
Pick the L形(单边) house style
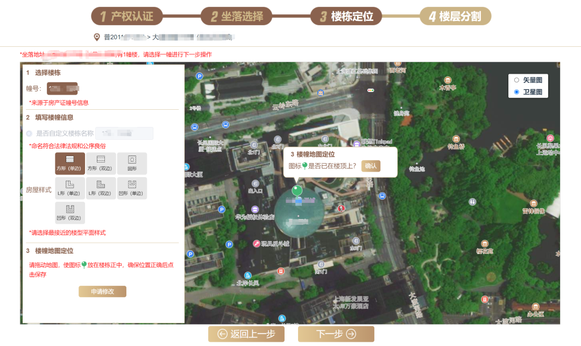point(70,188)
